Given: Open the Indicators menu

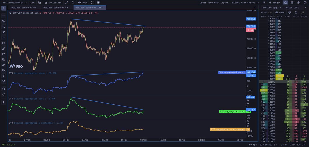Looking at the screenshot, I should (x=53, y=2).
